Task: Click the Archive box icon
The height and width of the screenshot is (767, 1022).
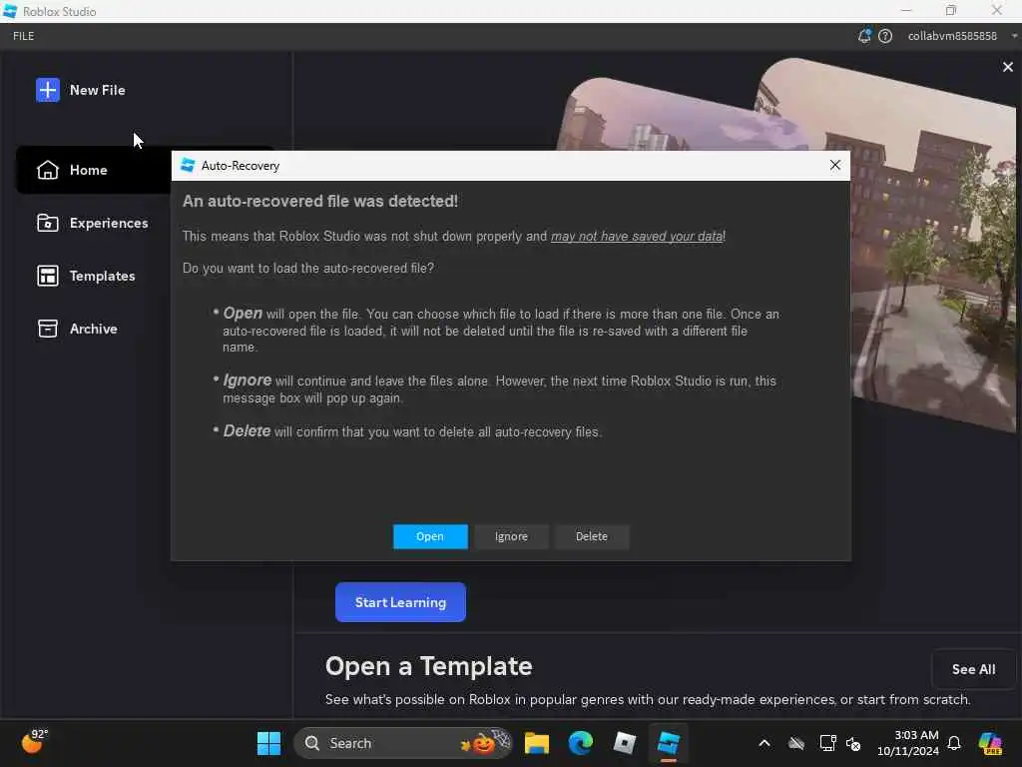Action: [48, 329]
